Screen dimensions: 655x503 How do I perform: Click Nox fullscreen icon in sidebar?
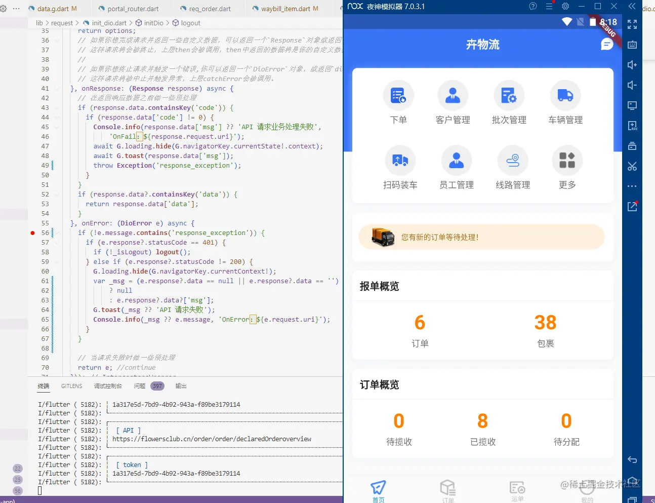click(x=632, y=24)
